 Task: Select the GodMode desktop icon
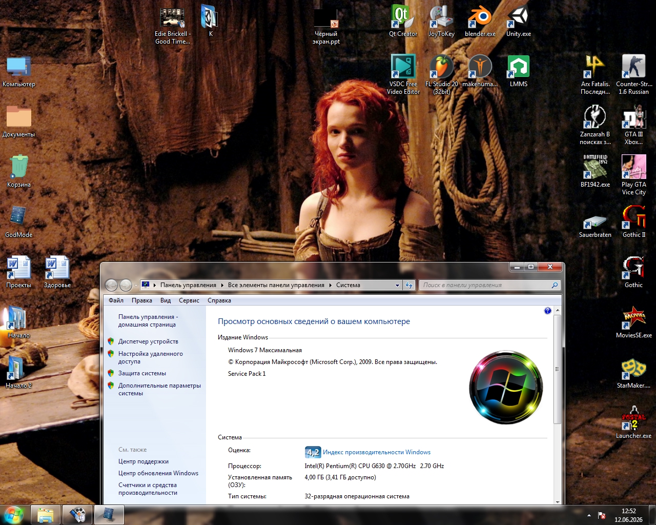[x=19, y=221]
